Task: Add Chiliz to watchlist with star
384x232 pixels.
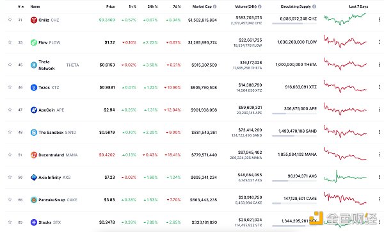Action: coord(10,20)
